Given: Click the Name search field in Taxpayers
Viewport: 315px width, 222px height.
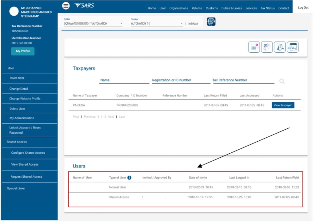Looking at the screenshot, I should pos(124,80).
